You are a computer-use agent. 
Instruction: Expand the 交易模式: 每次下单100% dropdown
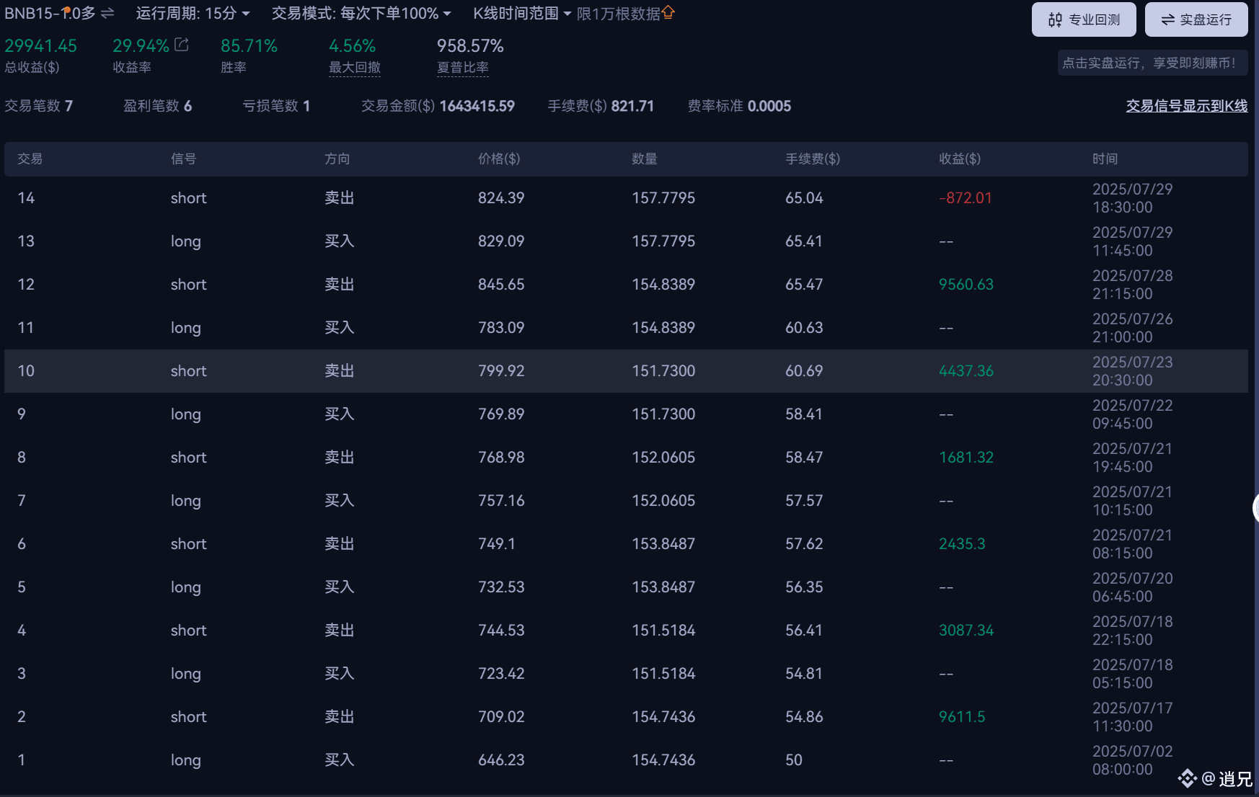(361, 13)
